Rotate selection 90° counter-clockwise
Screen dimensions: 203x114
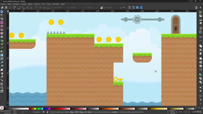point(19,8)
